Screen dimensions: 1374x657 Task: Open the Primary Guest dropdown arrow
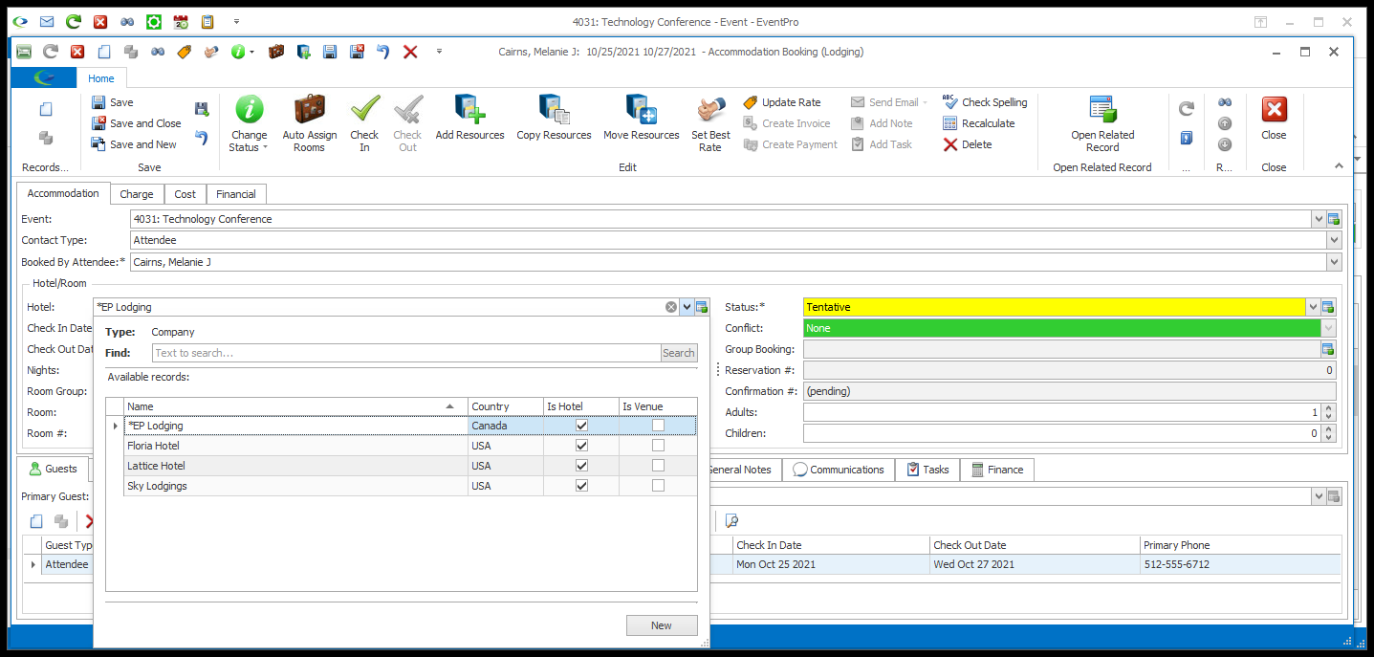coord(1319,496)
